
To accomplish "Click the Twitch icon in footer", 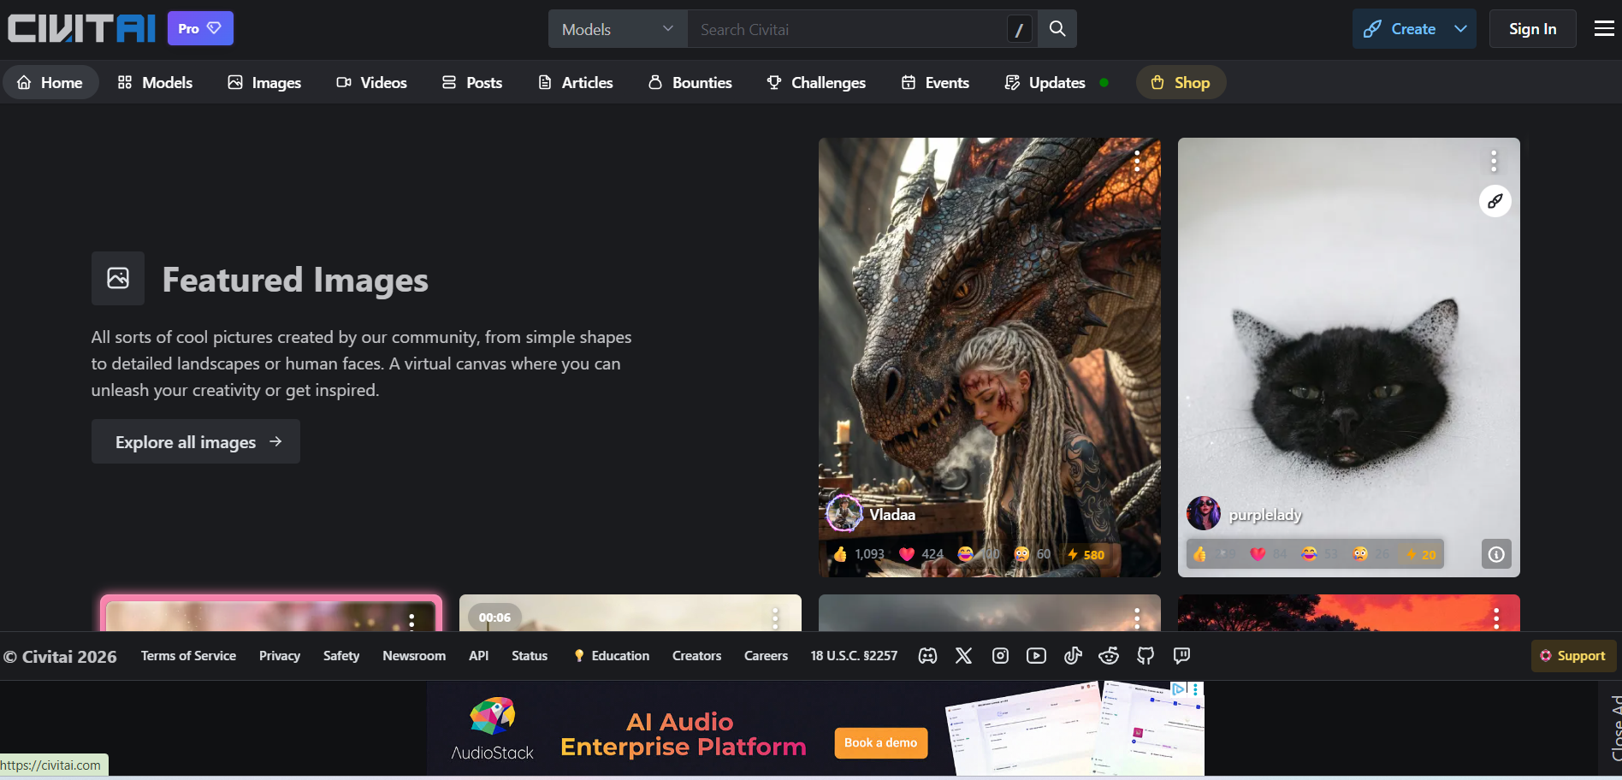I will tap(1181, 656).
